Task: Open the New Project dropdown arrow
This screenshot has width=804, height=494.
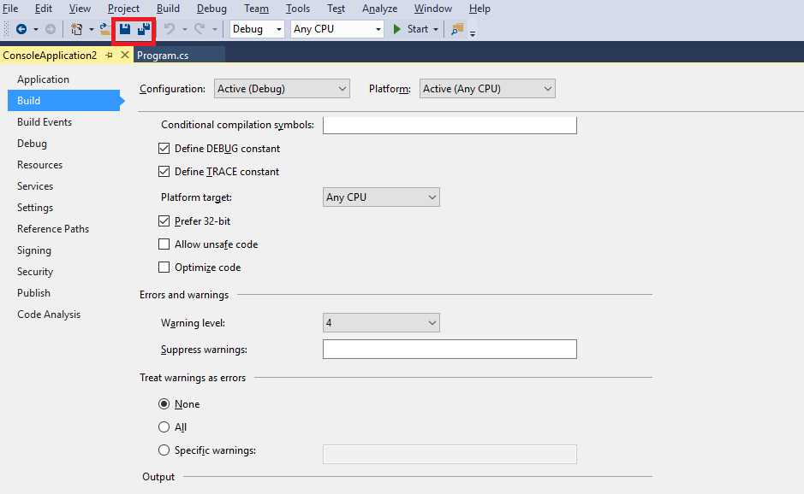Action: point(91,29)
